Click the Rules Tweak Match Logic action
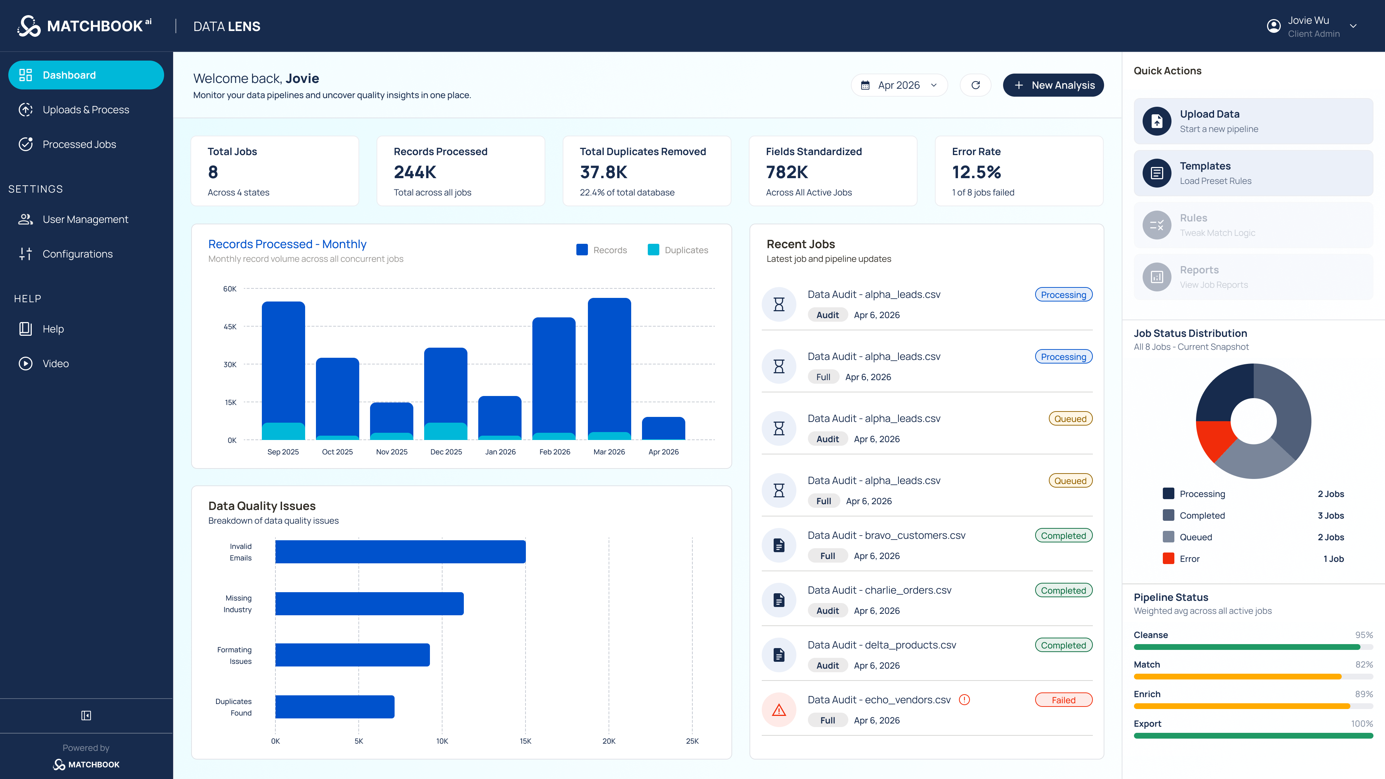1385x779 pixels. pos(1253,225)
